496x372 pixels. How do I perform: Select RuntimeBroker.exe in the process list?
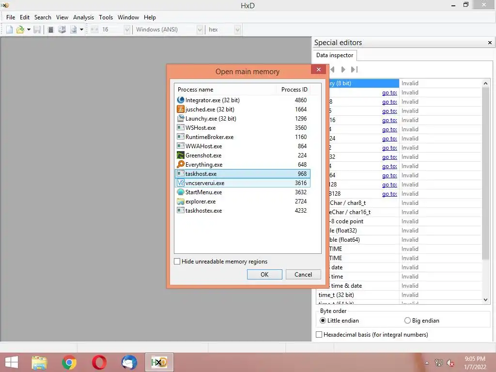[x=243, y=137]
